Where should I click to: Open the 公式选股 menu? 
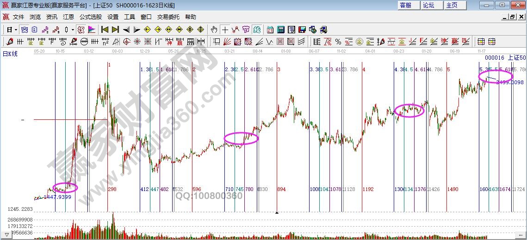click(x=90, y=17)
